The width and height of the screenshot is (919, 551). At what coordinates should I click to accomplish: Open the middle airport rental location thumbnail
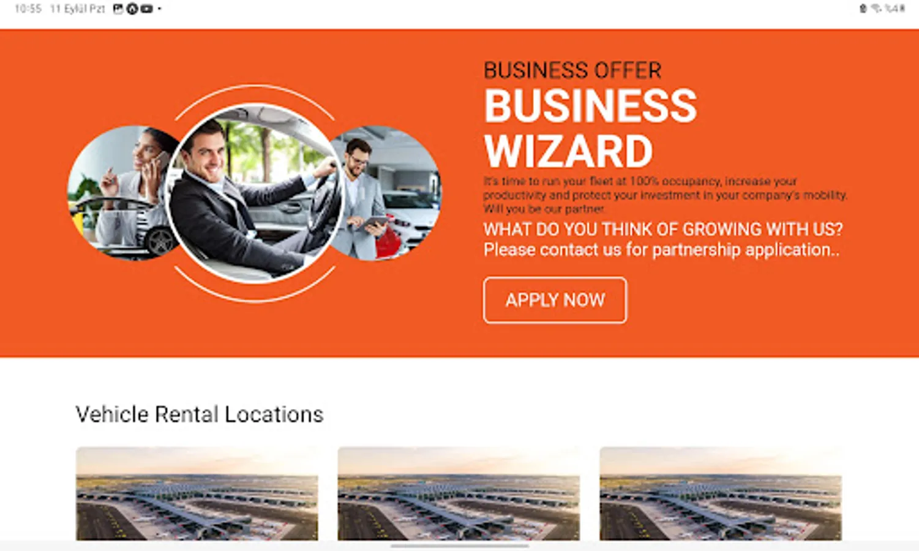tap(459, 493)
